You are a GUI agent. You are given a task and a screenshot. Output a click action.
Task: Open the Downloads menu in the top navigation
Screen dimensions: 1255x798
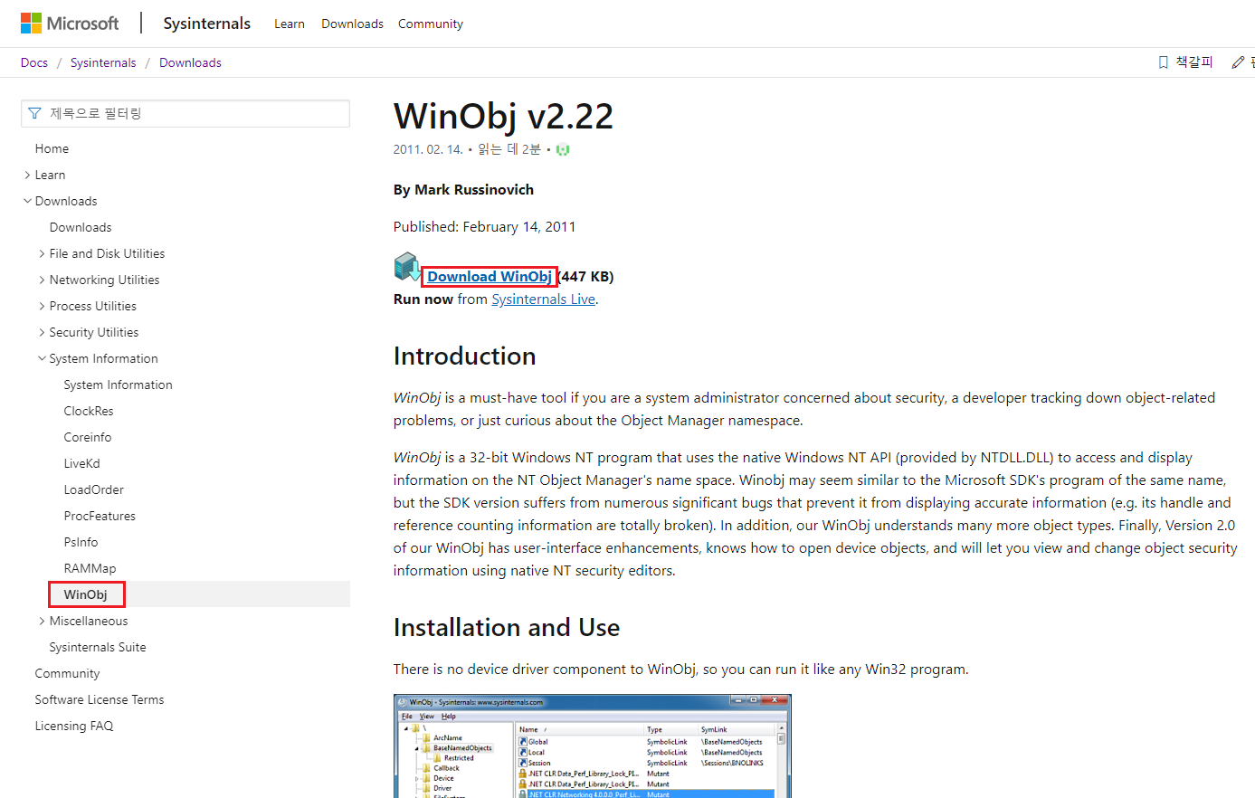pyautogui.click(x=352, y=24)
